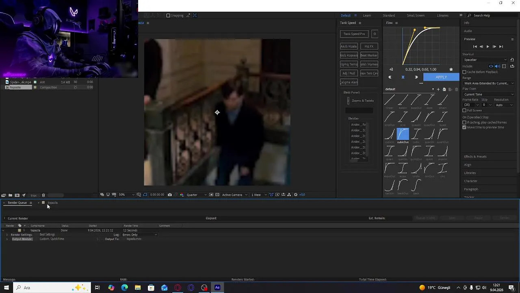This screenshot has height=293, width=520.
Task: Toggle video include eye icon in Preview
Action: pyautogui.click(x=491, y=66)
